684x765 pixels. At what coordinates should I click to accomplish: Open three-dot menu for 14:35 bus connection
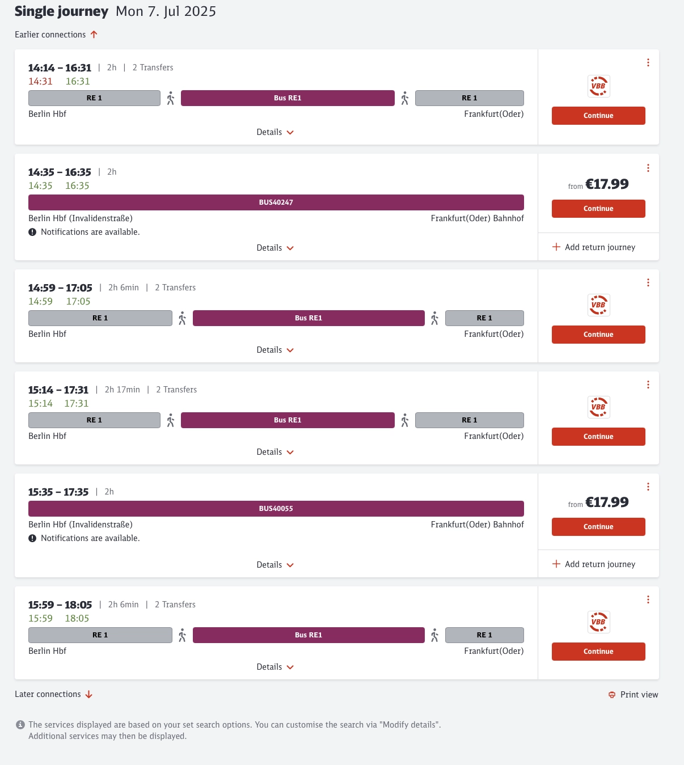tap(648, 168)
